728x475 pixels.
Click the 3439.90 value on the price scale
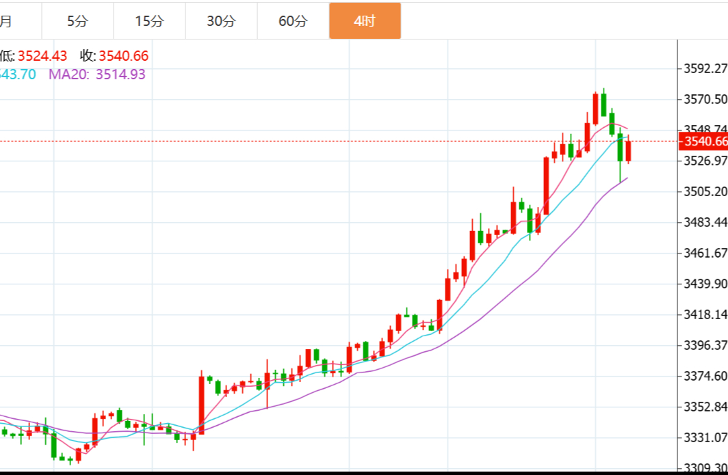coord(705,284)
